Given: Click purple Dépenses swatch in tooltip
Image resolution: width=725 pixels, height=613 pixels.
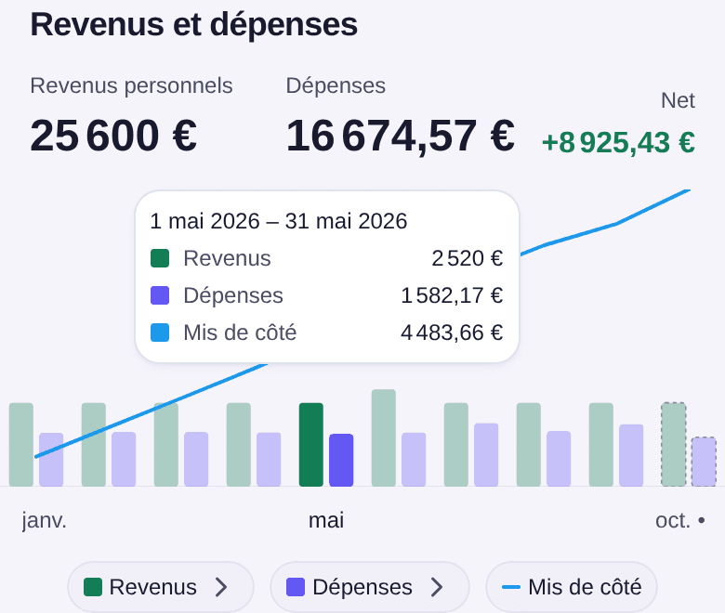Looking at the screenshot, I should (x=160, y=295).
